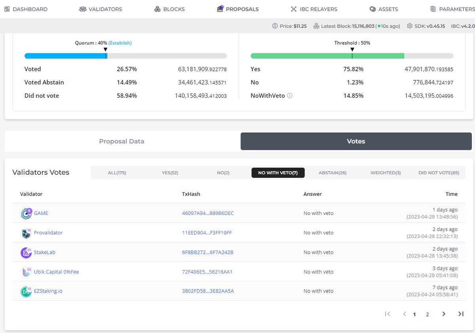Go to page 2 of votes
Viewport: 475px width, 333px height.
coord(427,314)
